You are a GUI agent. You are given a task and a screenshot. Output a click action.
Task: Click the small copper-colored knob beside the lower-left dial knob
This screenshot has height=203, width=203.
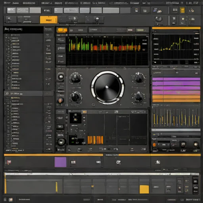coord(60,100)
